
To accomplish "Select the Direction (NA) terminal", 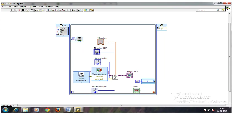I will [x=97, y=52].
